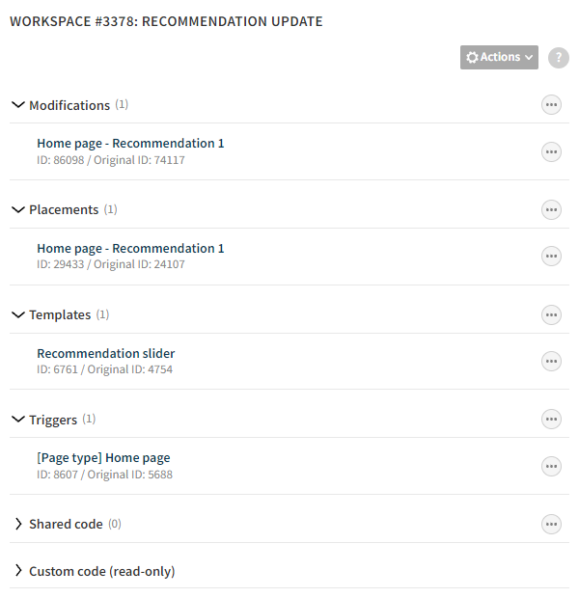Collapse the Templates section
Screen dimensions: 579x598
18,314
